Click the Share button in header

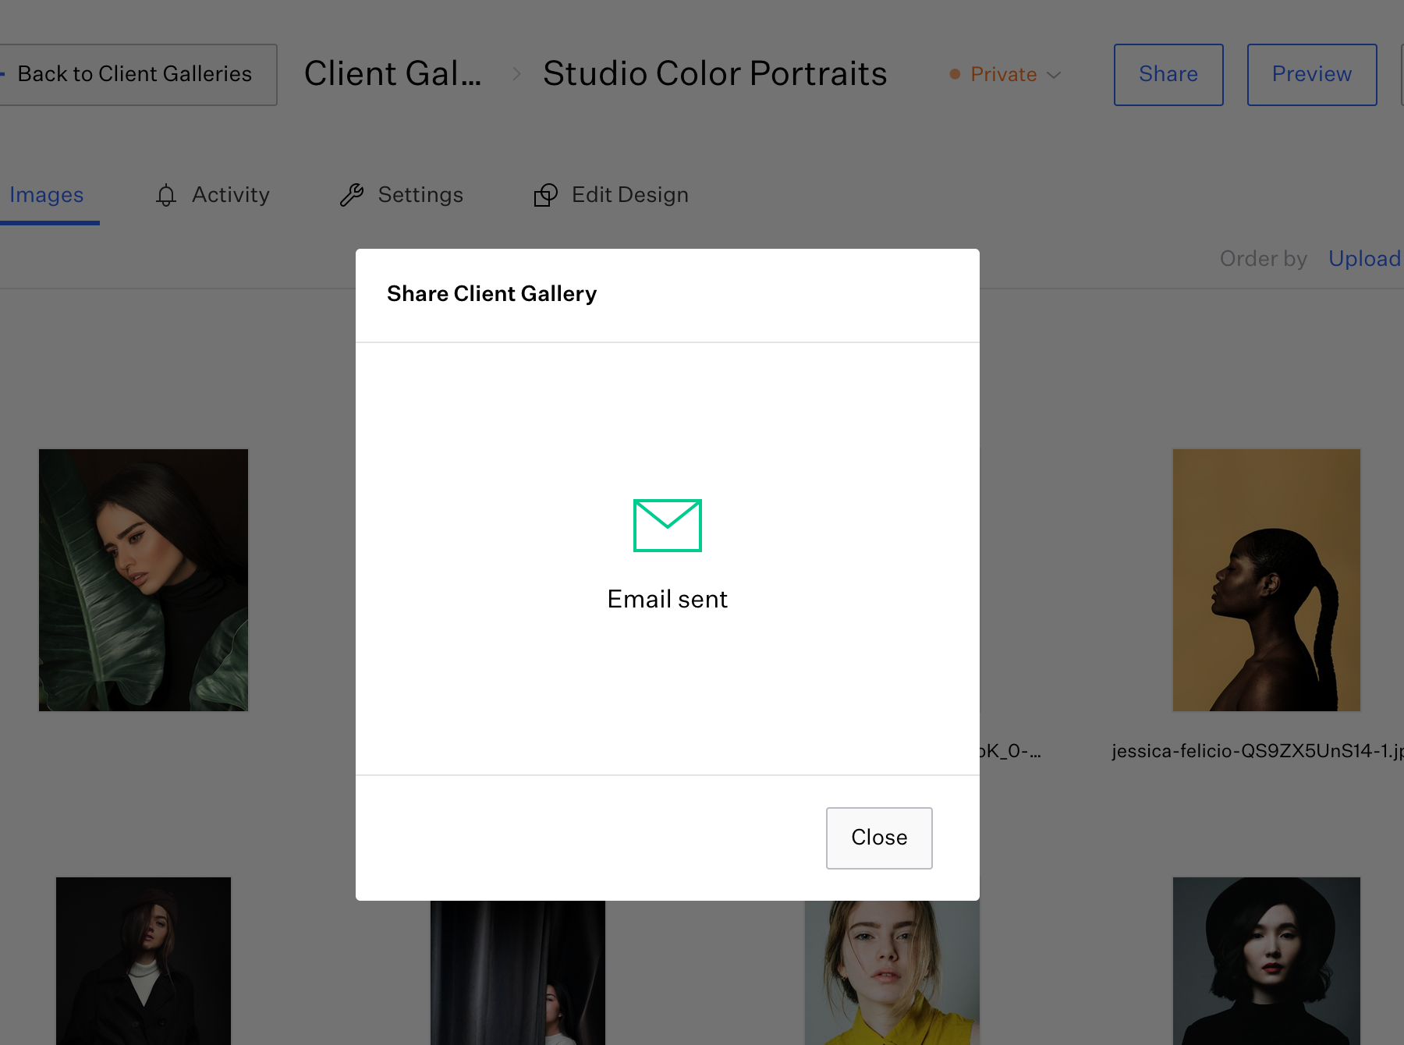pyautogui.click(x=1168, y=75)
